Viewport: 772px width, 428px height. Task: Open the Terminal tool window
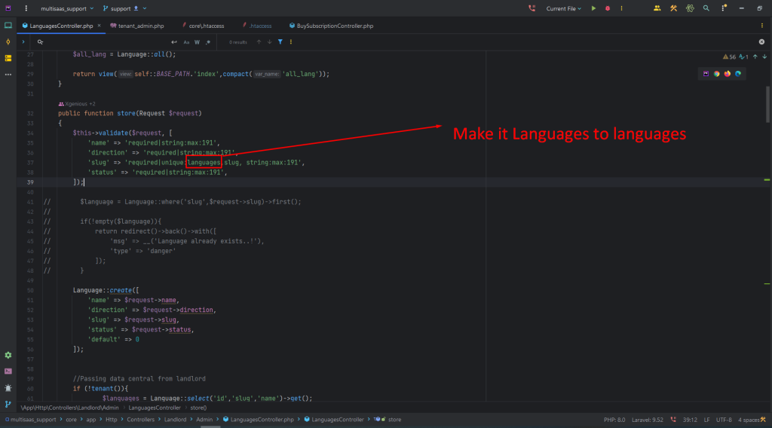(8, 371)
